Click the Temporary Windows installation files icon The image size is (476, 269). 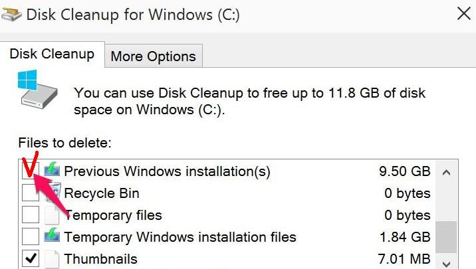[52, 236]
